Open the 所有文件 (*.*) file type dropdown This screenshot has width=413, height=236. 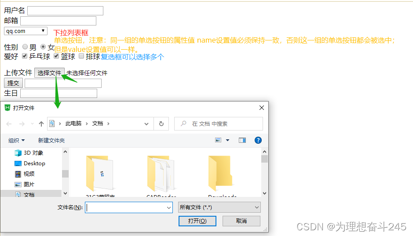tap(219, 207)
